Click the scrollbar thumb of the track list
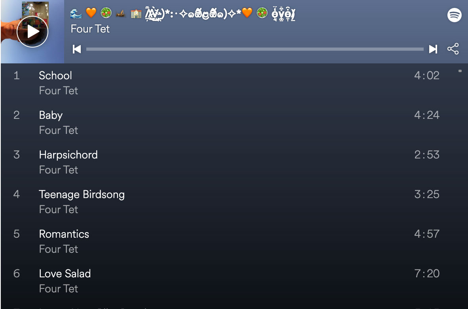468x309 pixels. point(460,71)
